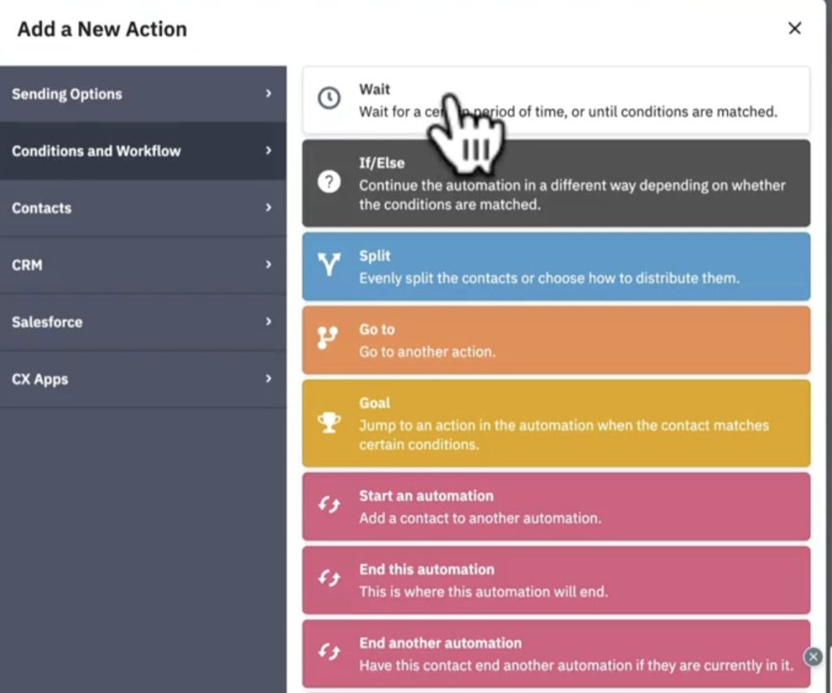Choose the Split action title
Screen dimensions: 832x693
(375, 256)
